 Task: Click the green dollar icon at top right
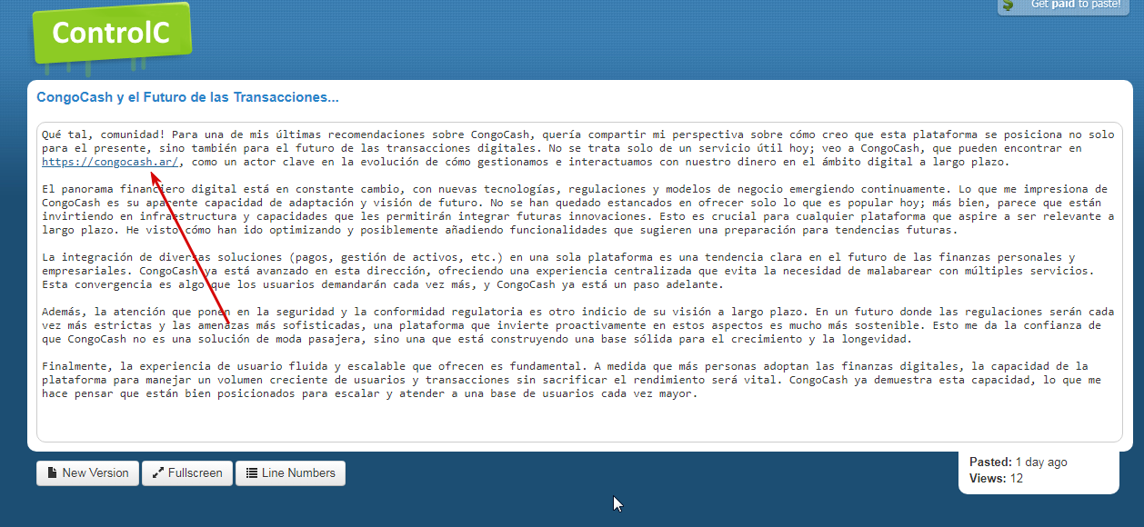1009,5
